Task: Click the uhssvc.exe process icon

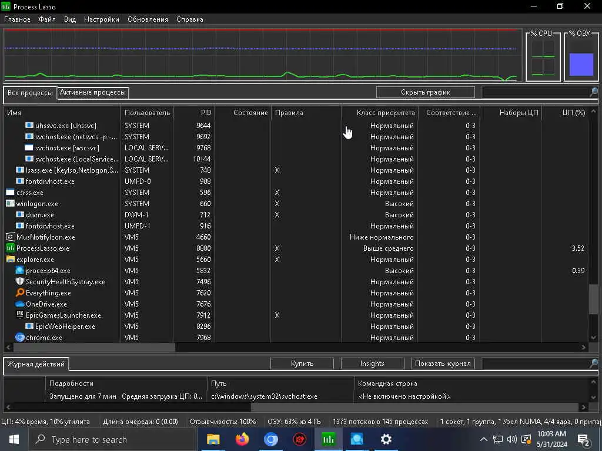Action: tap(29, 125)
